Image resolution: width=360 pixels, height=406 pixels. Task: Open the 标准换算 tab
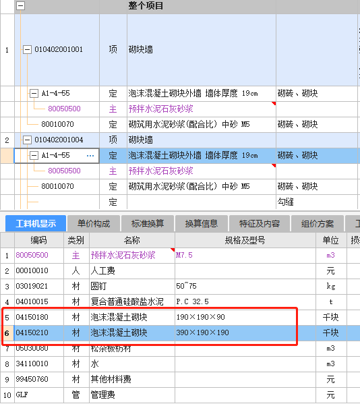click(x=148, y=223)
